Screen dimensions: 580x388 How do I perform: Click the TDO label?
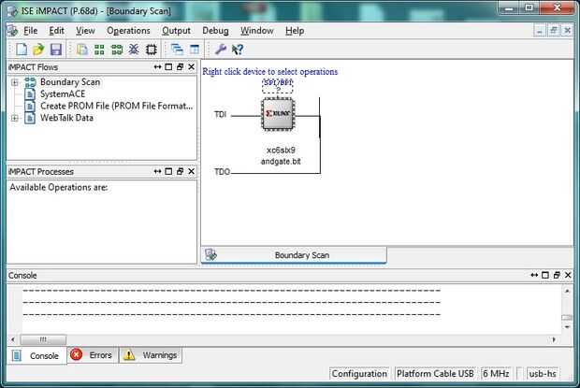(222, 172)
